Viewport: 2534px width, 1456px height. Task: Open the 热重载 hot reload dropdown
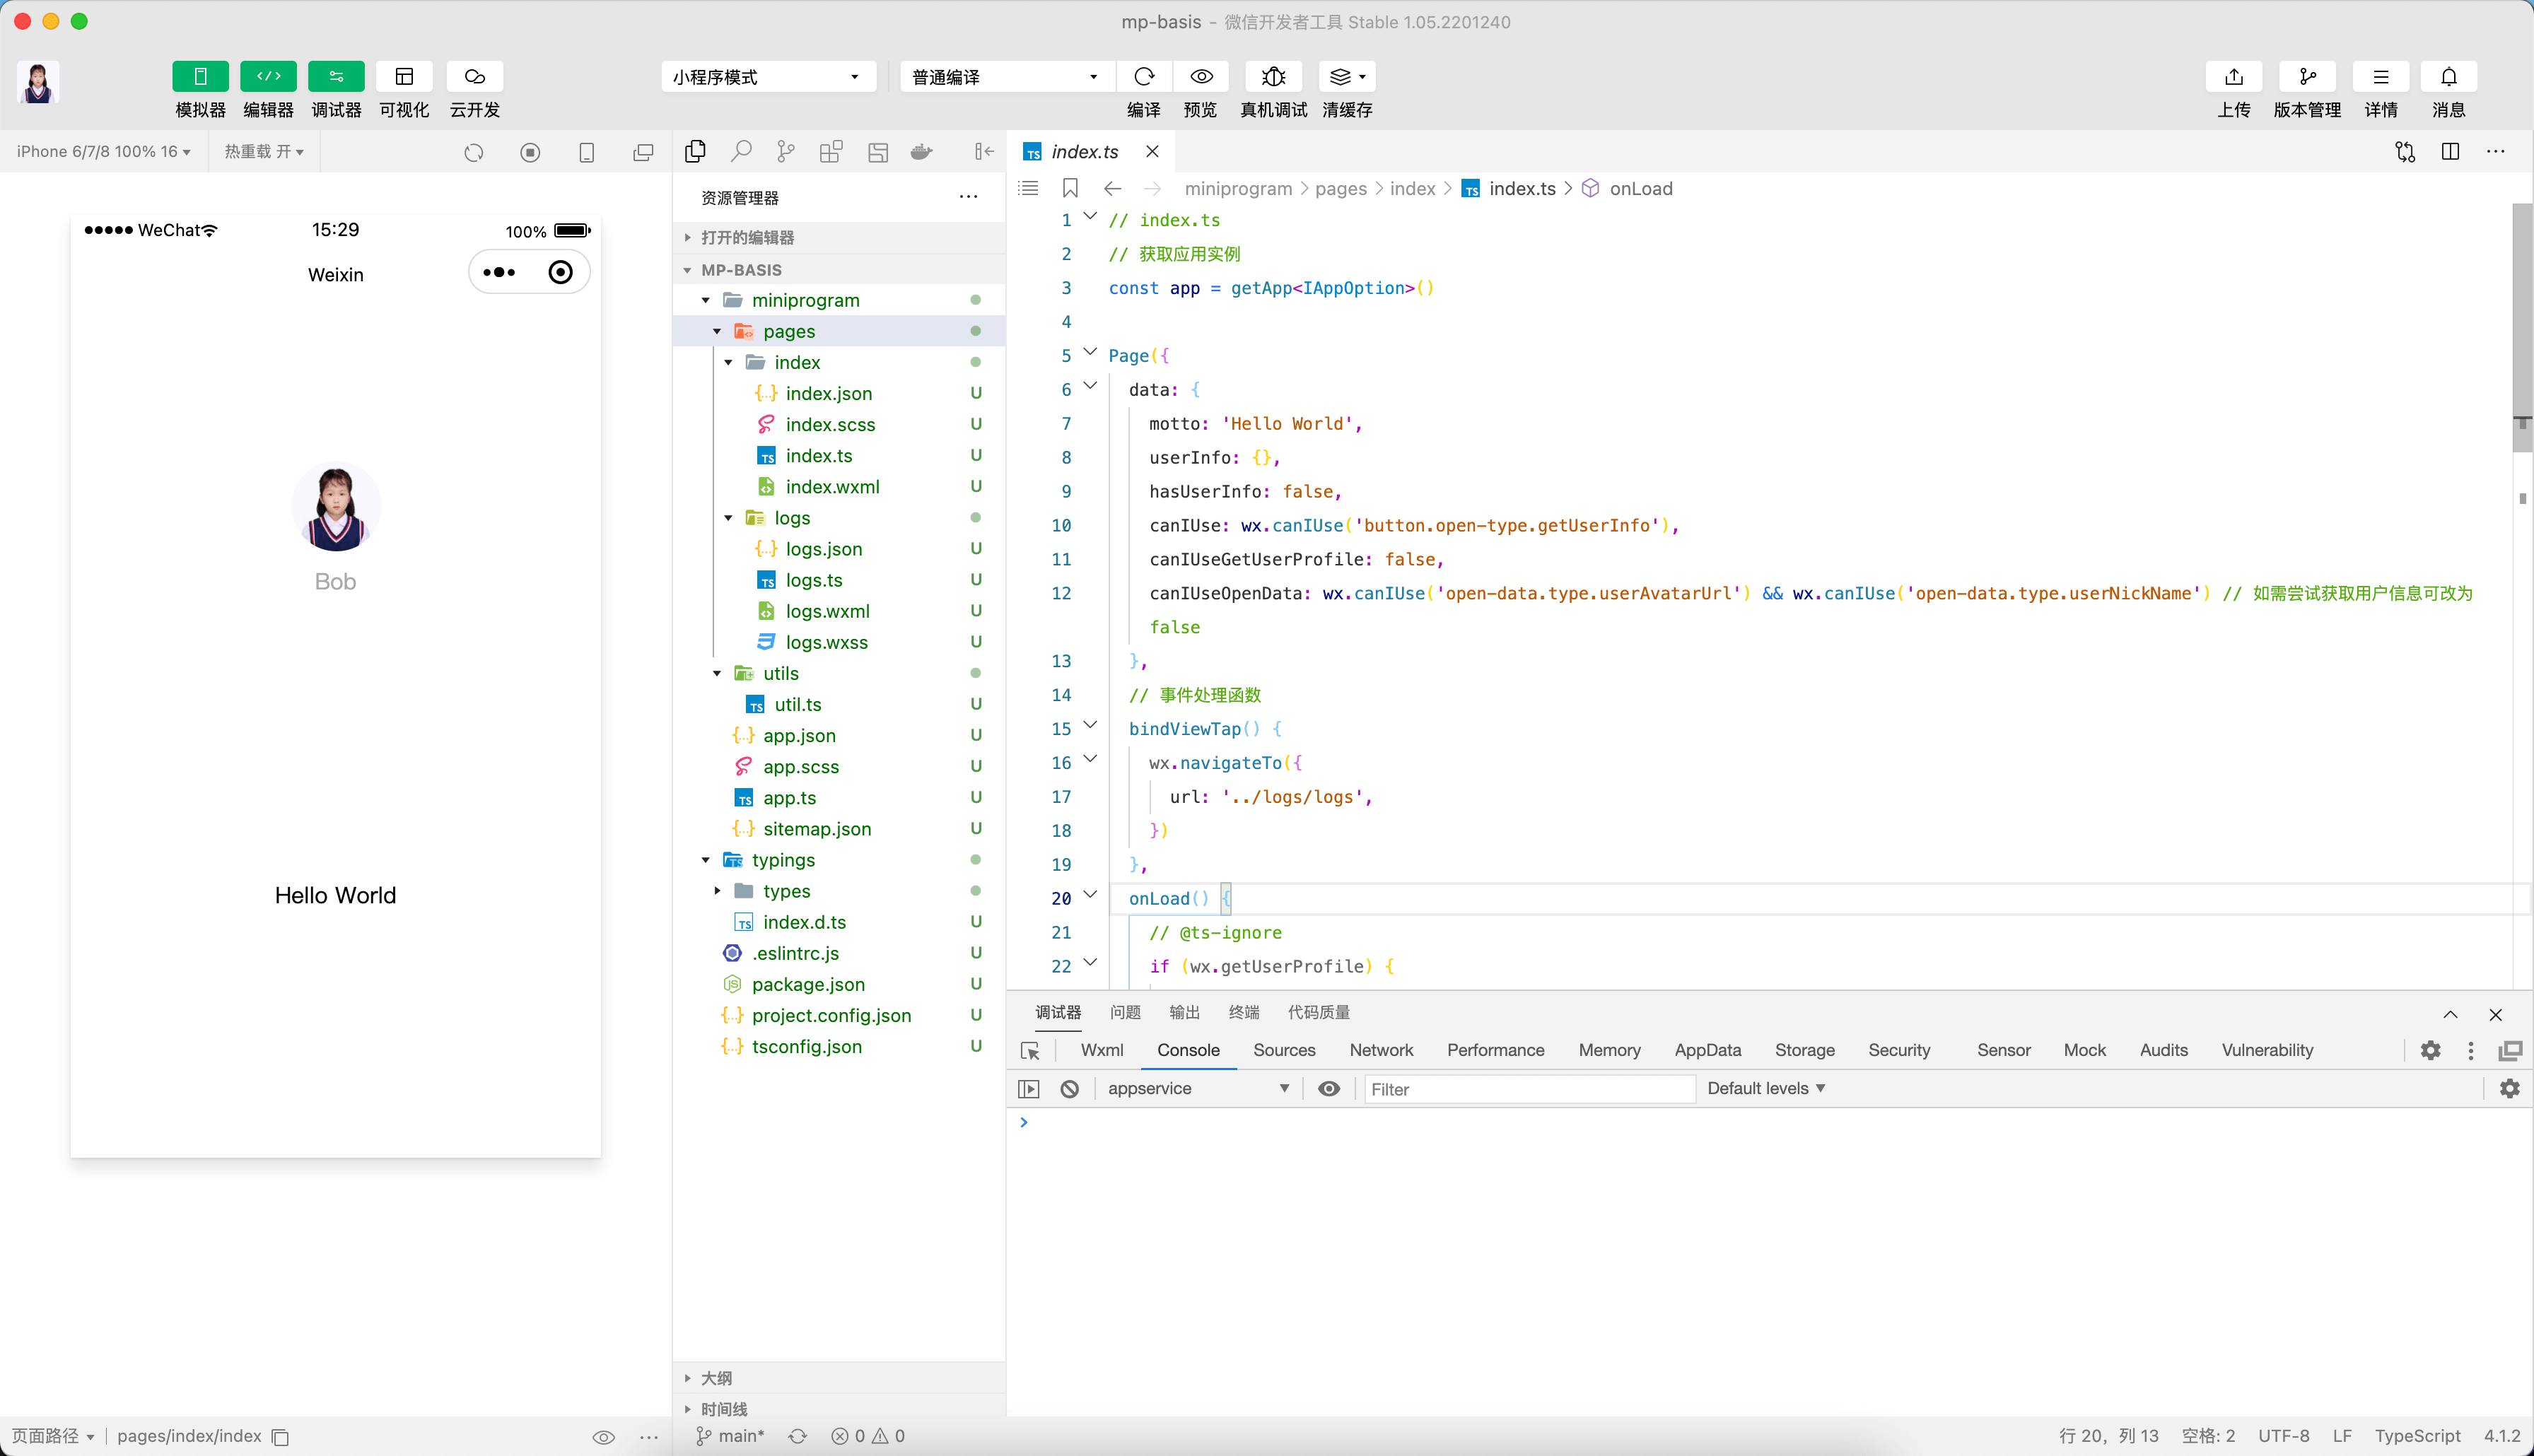pos(264,152)
